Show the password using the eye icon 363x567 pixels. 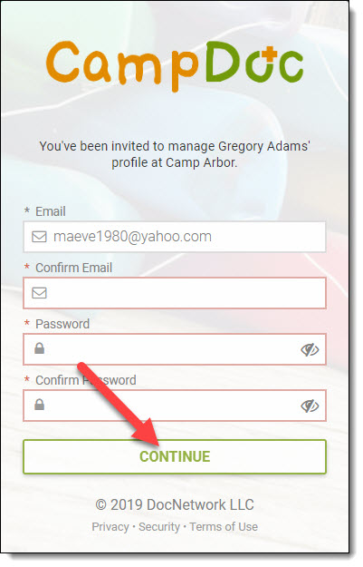click(310, 349)
